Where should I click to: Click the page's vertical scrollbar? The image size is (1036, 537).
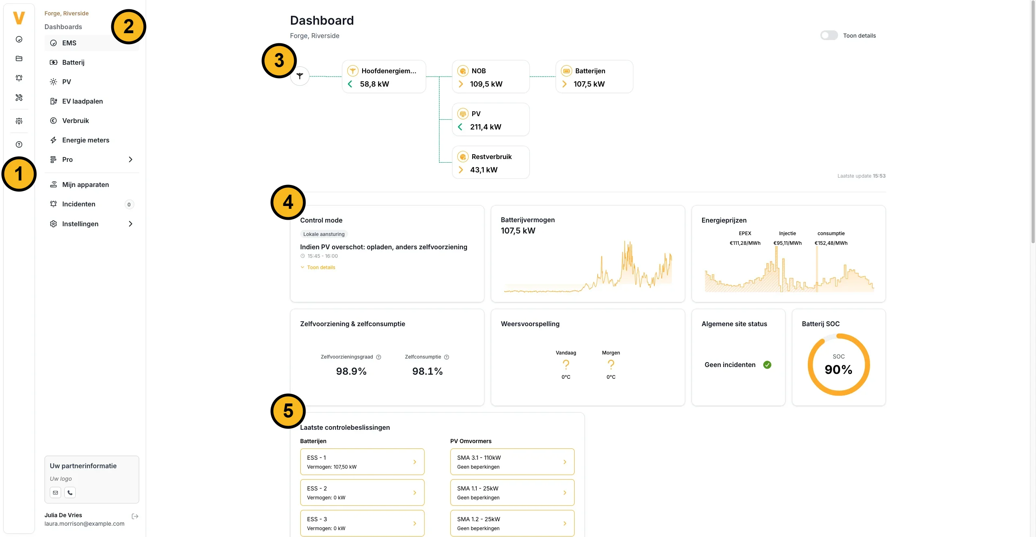tap(1033, 121)
